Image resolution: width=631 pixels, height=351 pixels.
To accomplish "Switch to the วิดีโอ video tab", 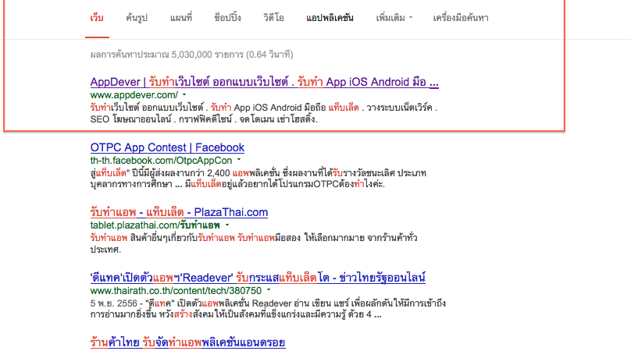I will (274, 16).
